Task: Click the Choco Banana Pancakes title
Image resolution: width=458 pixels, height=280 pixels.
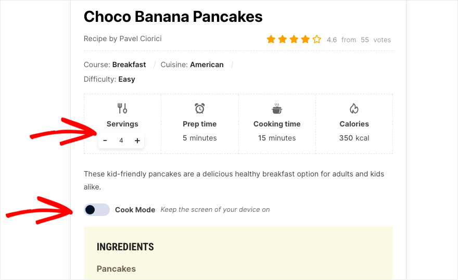Action: coord(173,17)
